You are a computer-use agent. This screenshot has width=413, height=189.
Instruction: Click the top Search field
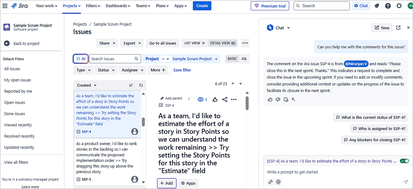321,6
